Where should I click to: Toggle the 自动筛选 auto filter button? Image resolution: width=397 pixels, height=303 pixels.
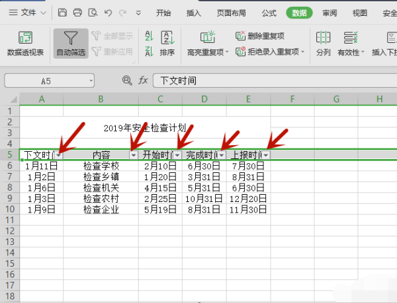click(x=71, y=44)
